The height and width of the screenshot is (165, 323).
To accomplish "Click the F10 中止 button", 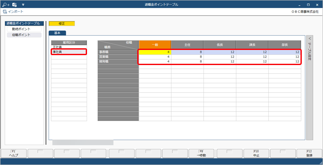I will pyautogui.click(x=256, y=153).
